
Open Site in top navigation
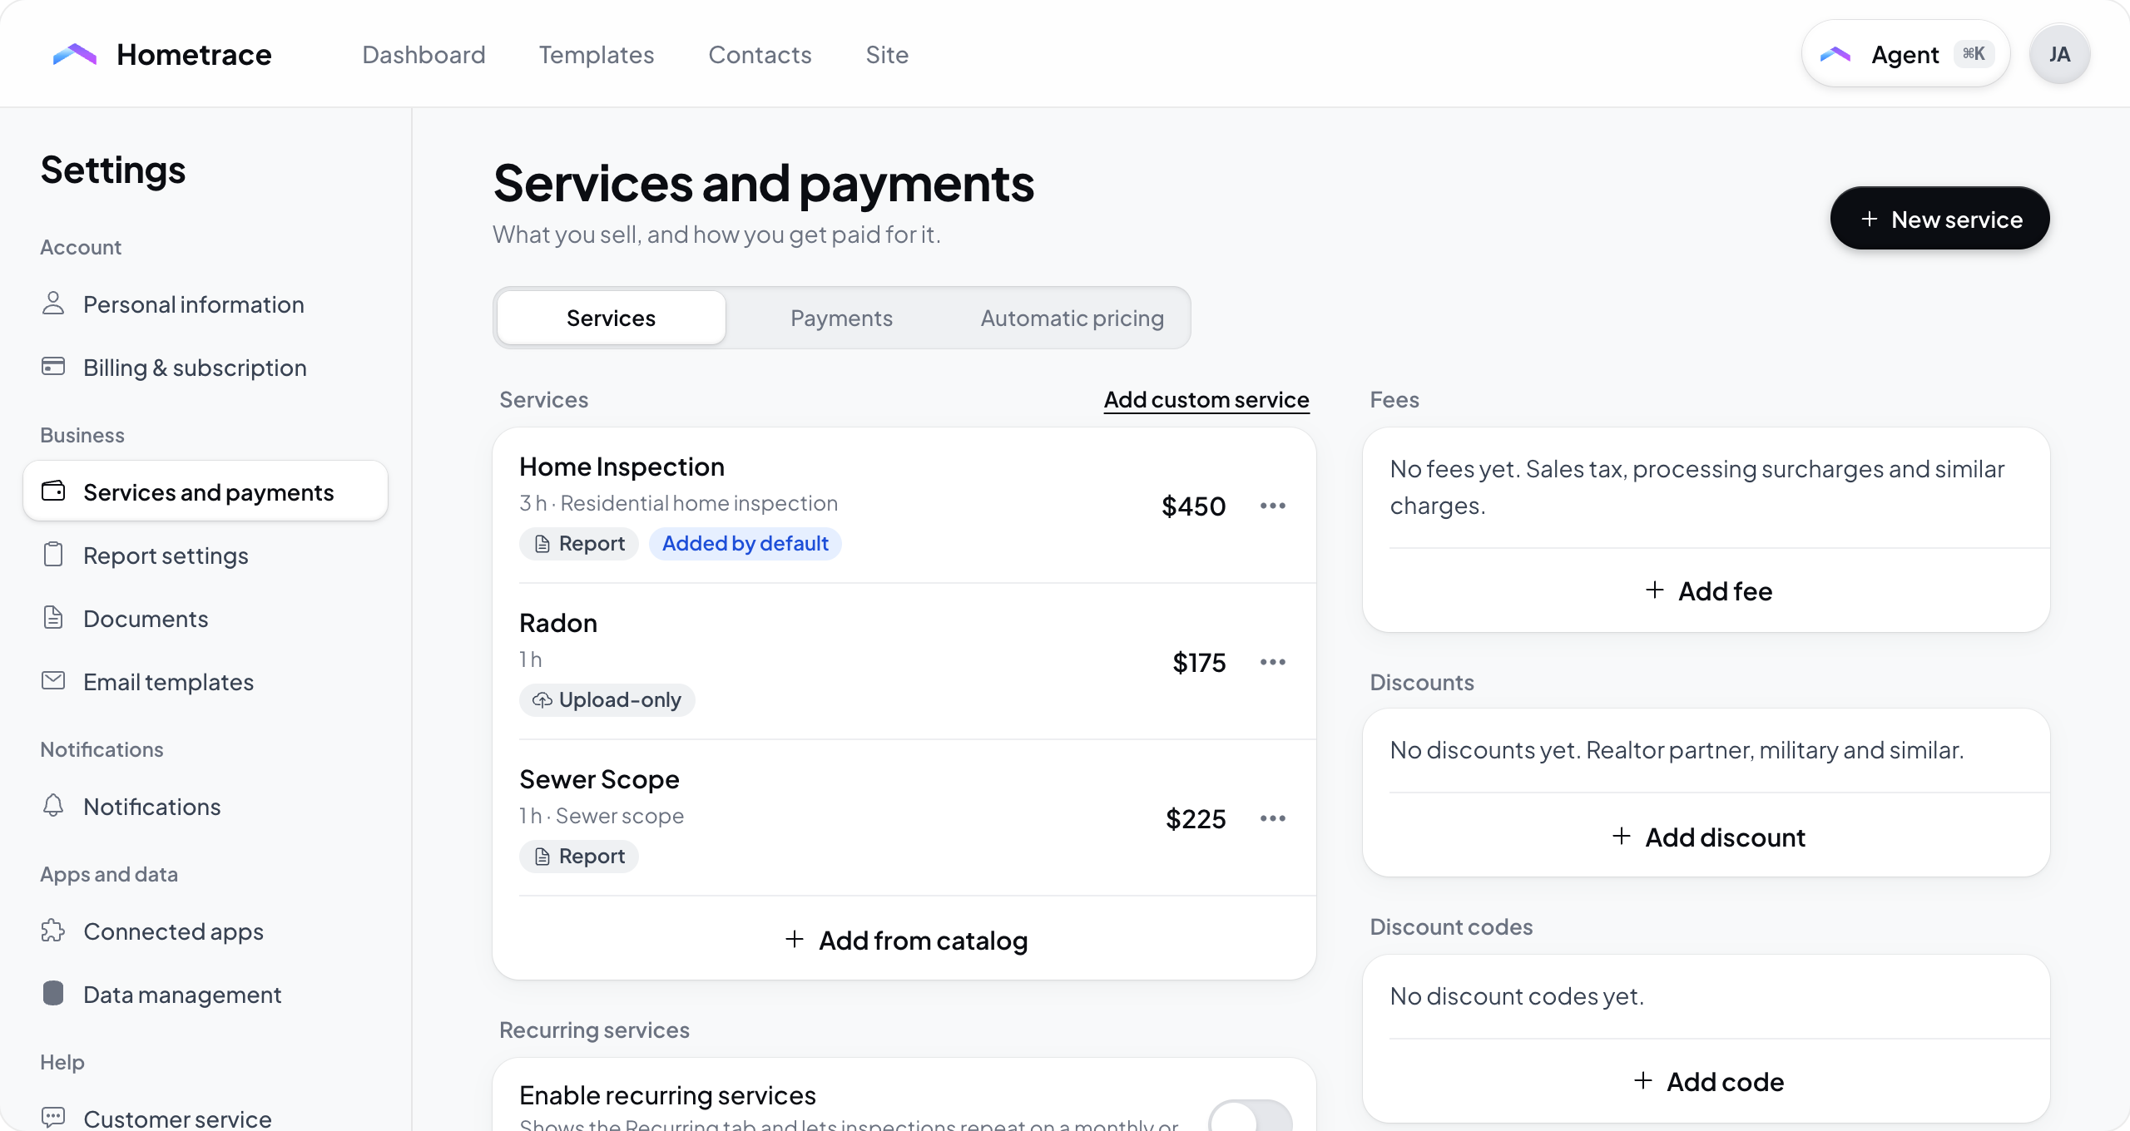887,55
